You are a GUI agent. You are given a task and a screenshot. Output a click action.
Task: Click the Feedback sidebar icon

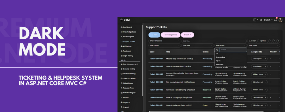122,51
